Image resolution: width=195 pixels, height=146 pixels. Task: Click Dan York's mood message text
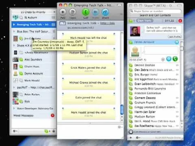click(x=162, y=29)
